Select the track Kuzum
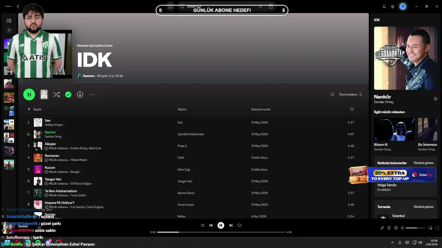Image resolution: width=442 pixels, height=248 pixels. pyautogui.click(x=50, y=167)
